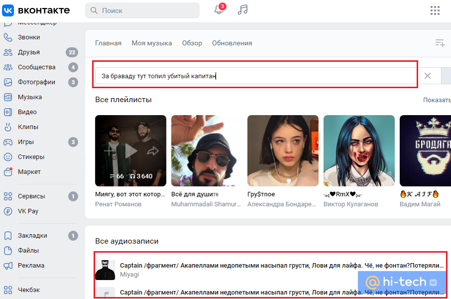Viewport: 451px width, 299px height.
Task: Open the music player note icon
Action: [x=243, y=10]
